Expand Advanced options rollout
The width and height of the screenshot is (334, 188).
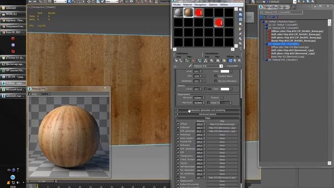coord(208,114)
